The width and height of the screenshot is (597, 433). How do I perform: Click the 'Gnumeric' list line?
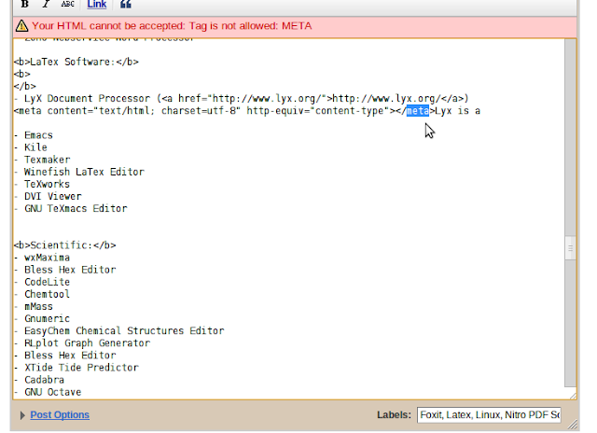coord(42,318)
